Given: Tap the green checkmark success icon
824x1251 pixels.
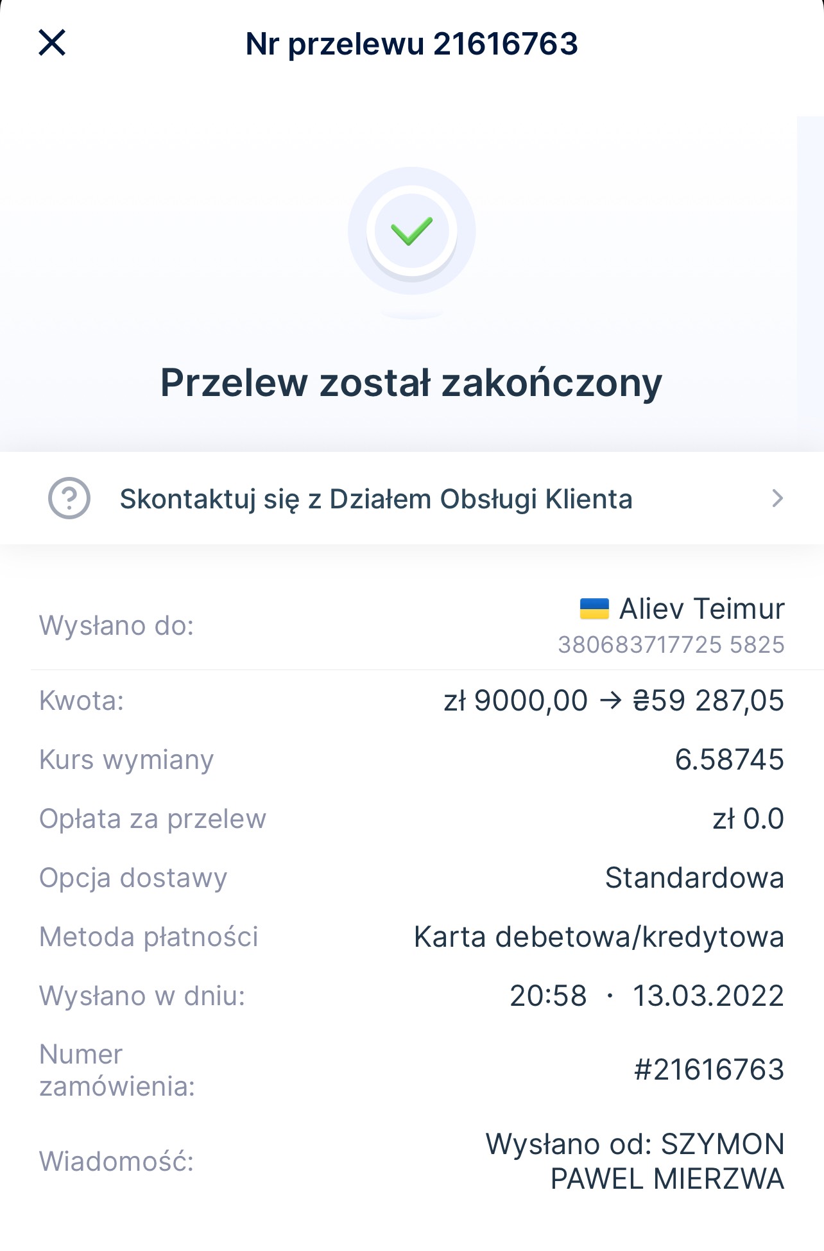Looking at the screenshot, I should click(411, 231).
